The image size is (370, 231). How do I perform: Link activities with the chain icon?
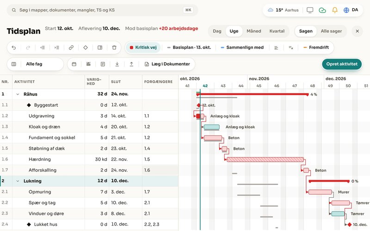tap(71, 48)
